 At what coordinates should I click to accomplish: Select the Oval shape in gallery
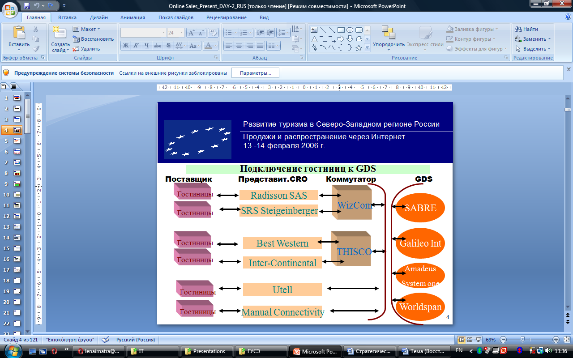point(350,30)
